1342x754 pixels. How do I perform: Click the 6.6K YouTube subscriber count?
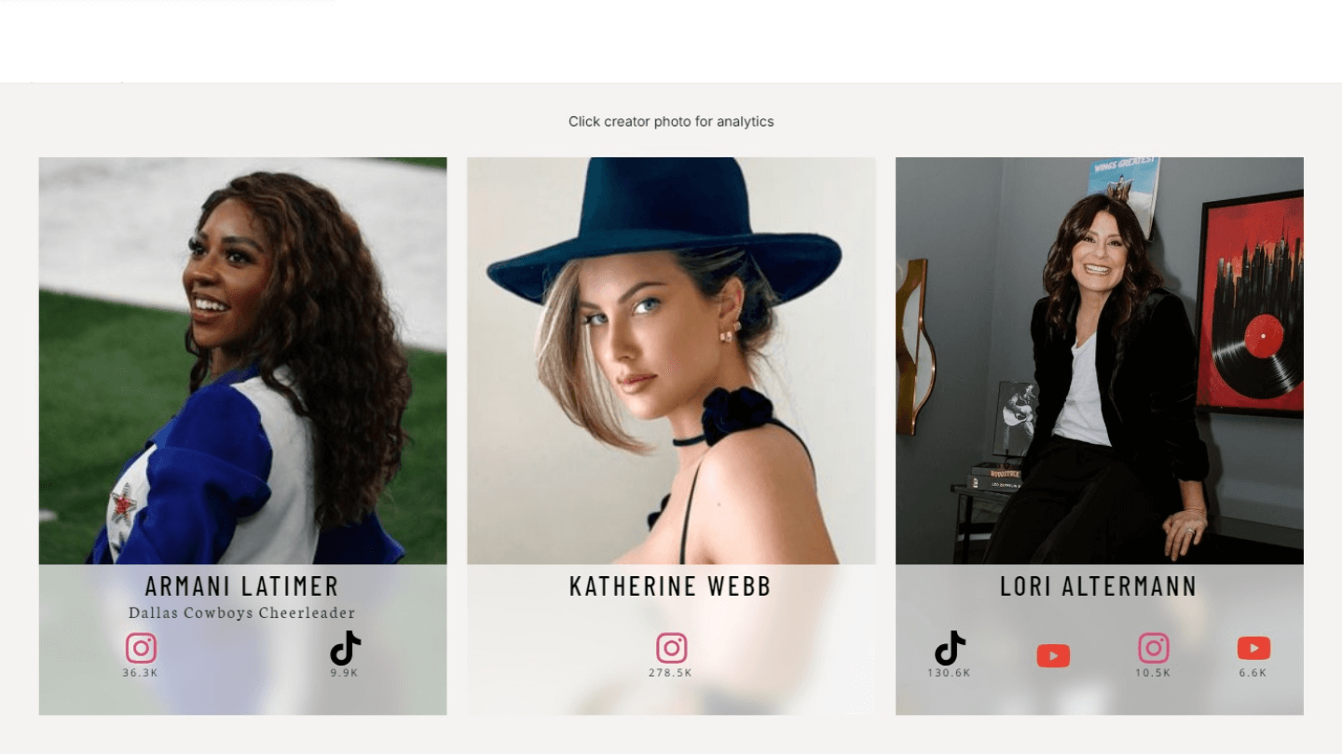pos(1253,673)
